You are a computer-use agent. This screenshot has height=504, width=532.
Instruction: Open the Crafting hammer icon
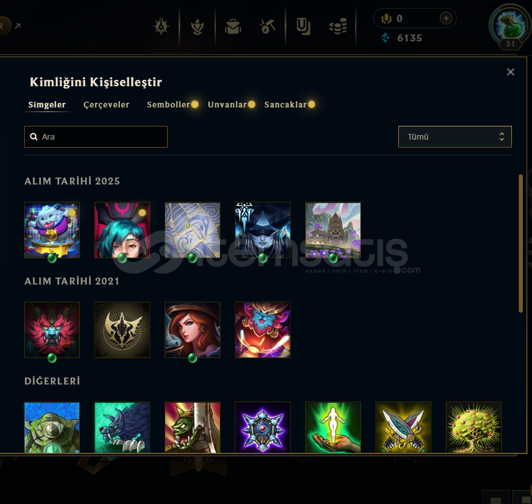pyautogui.click(x=267, y=26)
